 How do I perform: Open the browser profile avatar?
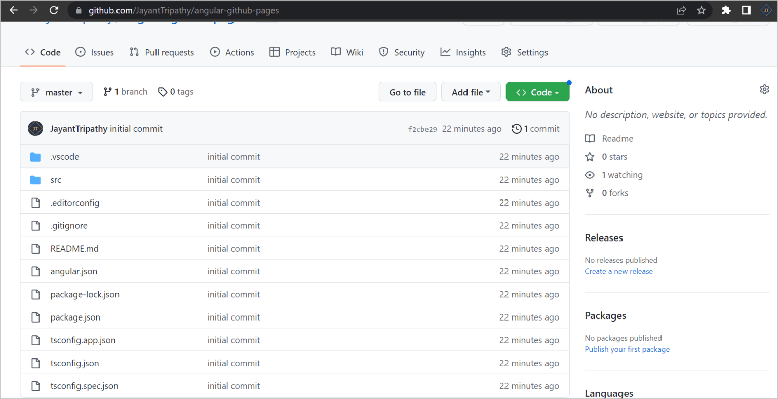pos(766,10)
